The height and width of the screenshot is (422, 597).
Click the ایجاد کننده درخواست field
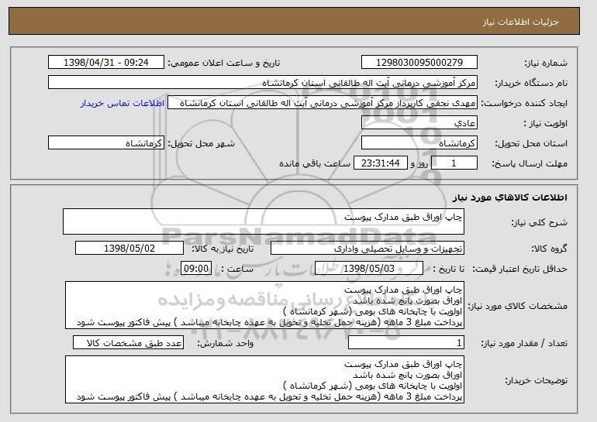click(323, 103)
